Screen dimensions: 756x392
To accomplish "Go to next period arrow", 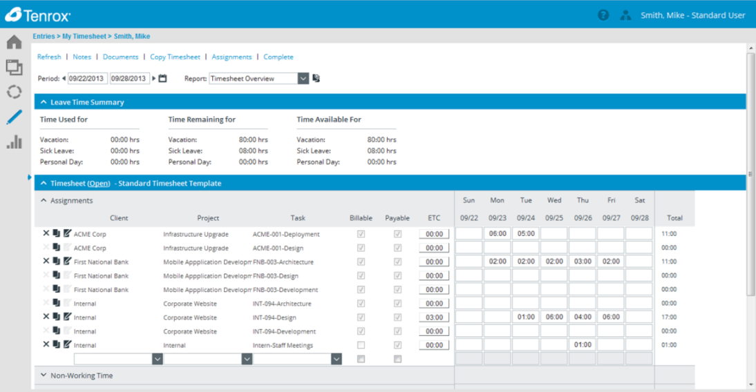I will coord(154,78).
